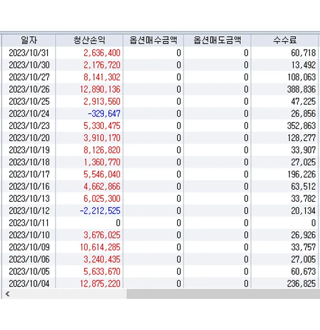
Task: Click loss value -2,212,525
Action: 100,211
